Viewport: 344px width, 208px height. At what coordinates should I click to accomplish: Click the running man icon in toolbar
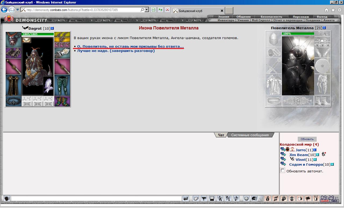click(220, 199)
